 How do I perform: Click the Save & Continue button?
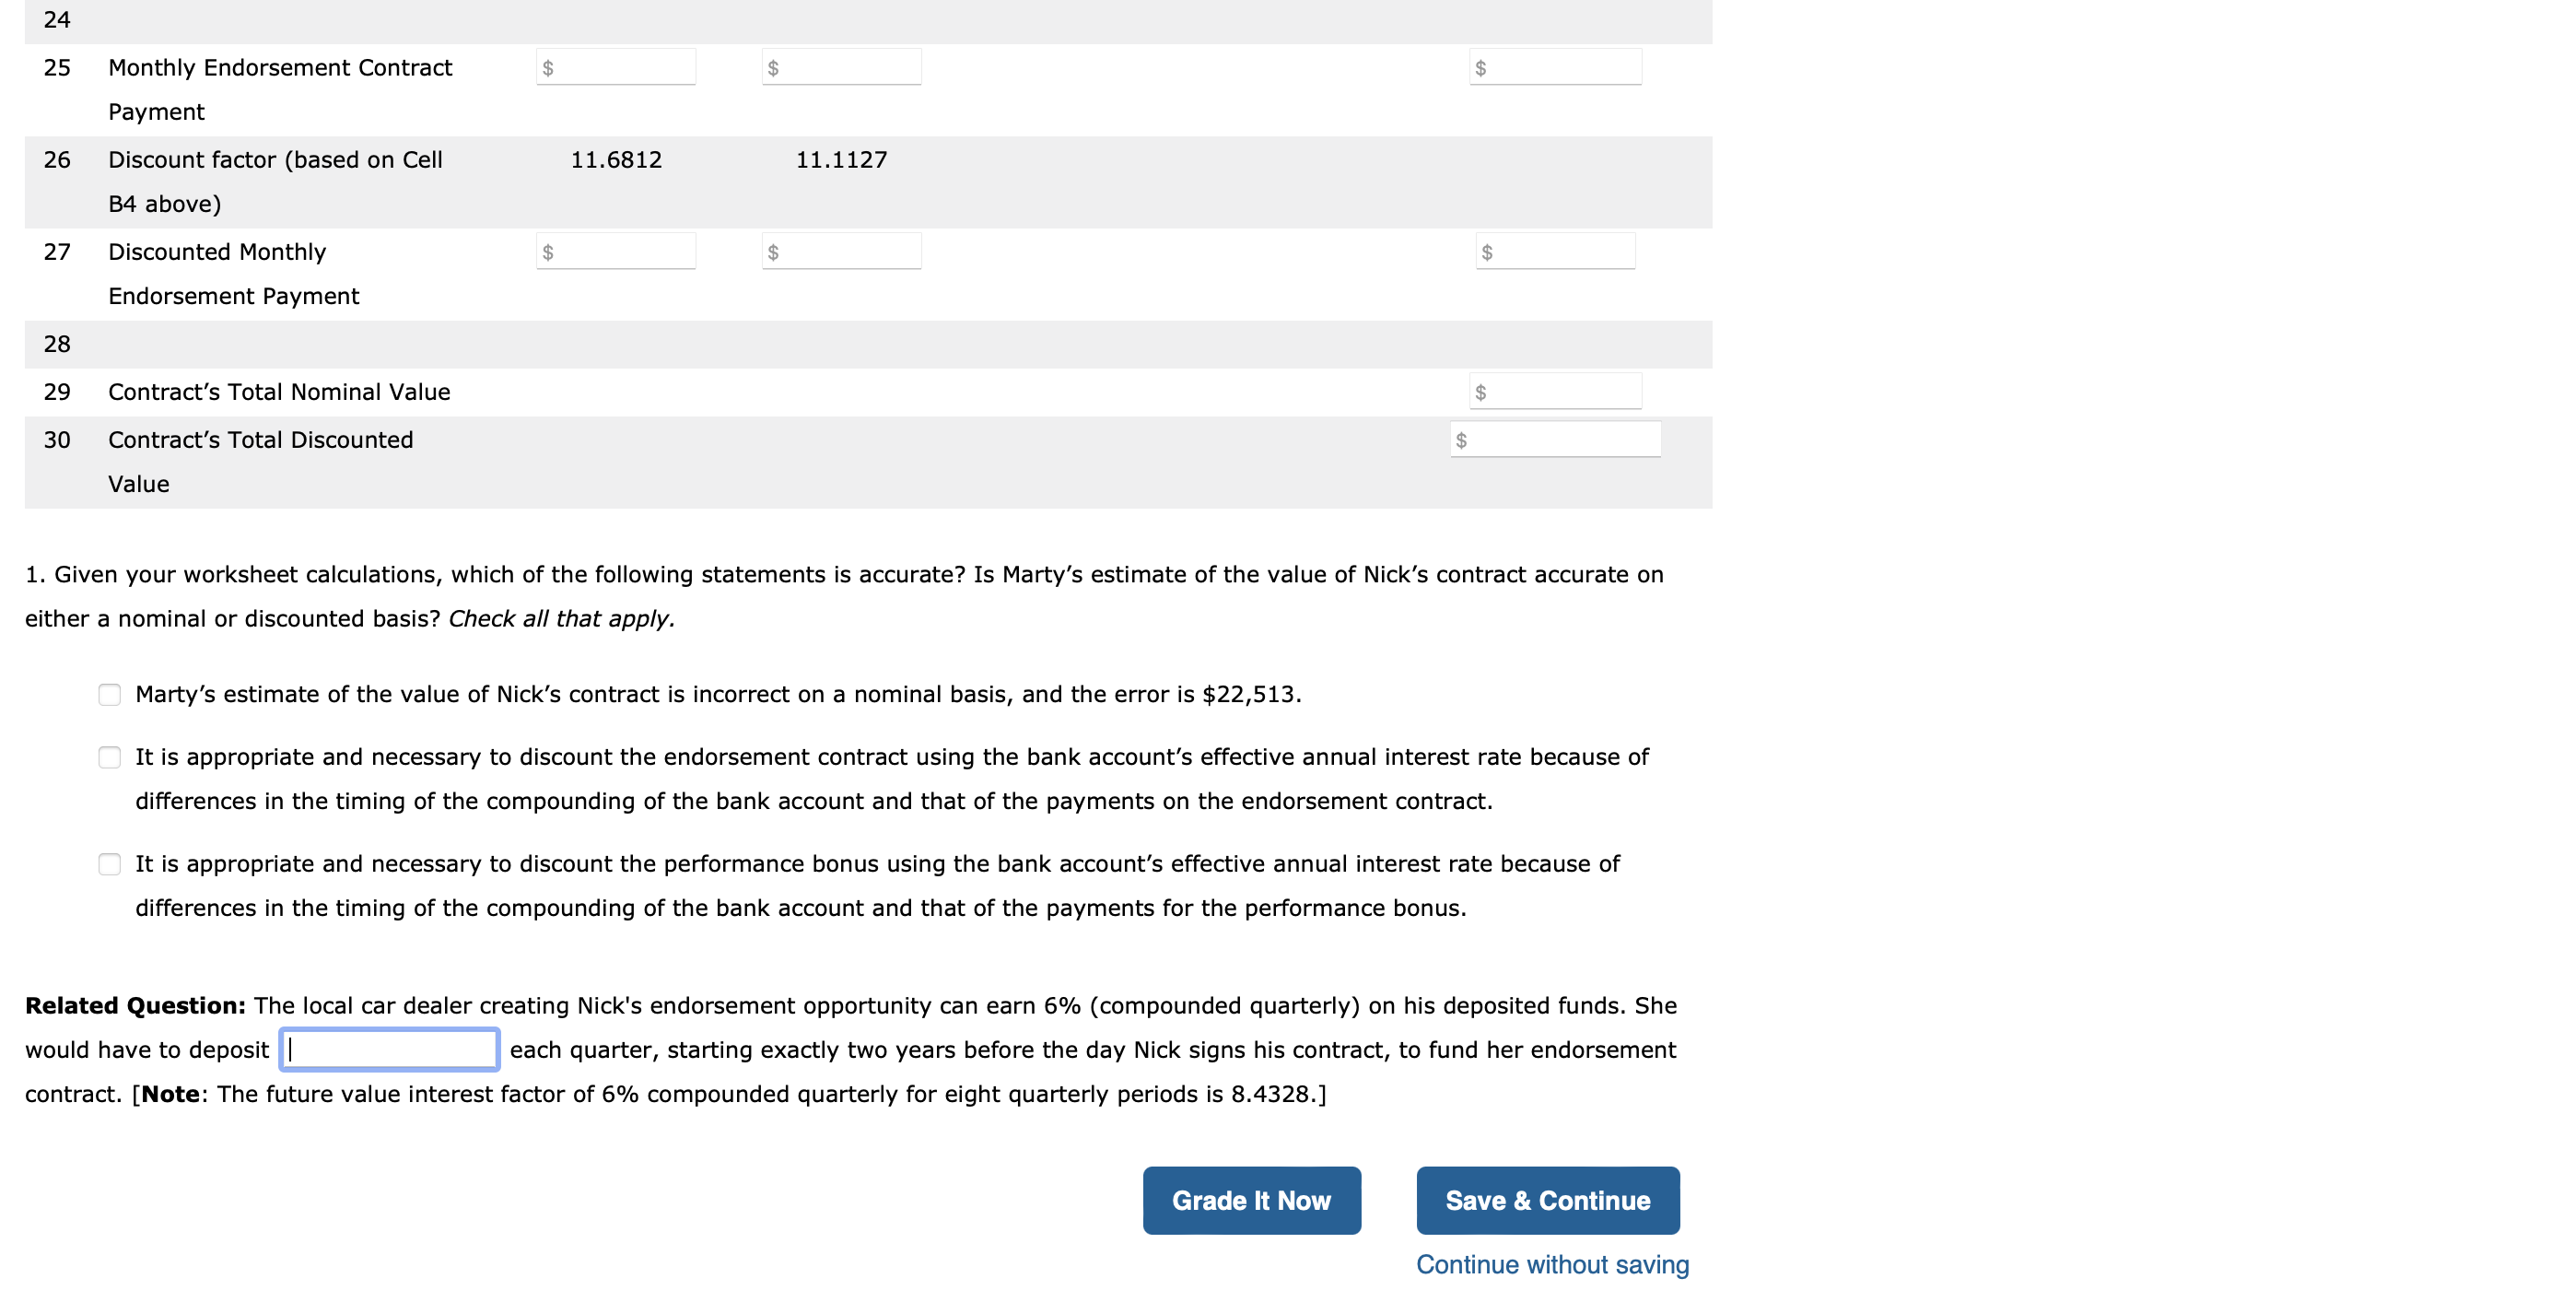point(1547,1199)
